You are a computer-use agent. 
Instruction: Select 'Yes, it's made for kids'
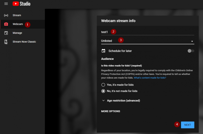pyautogui.click(x=103, y=85)
